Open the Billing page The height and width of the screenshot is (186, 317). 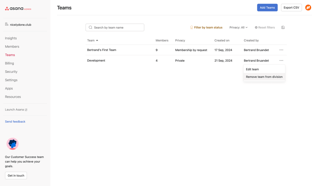10,63
